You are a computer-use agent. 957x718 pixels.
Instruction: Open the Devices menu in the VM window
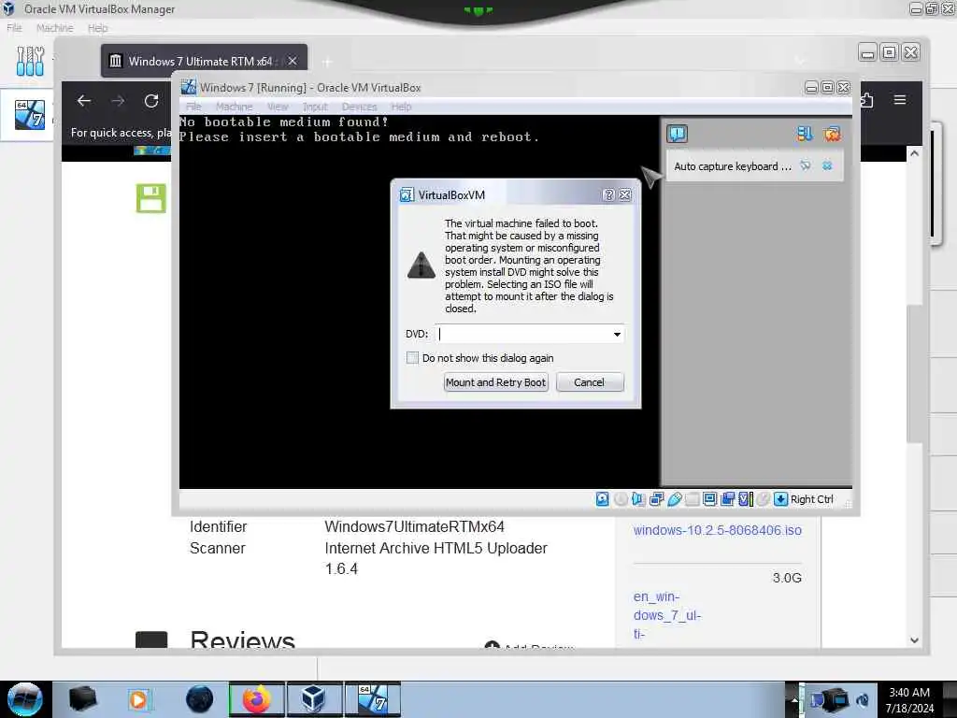click(360, 107)
